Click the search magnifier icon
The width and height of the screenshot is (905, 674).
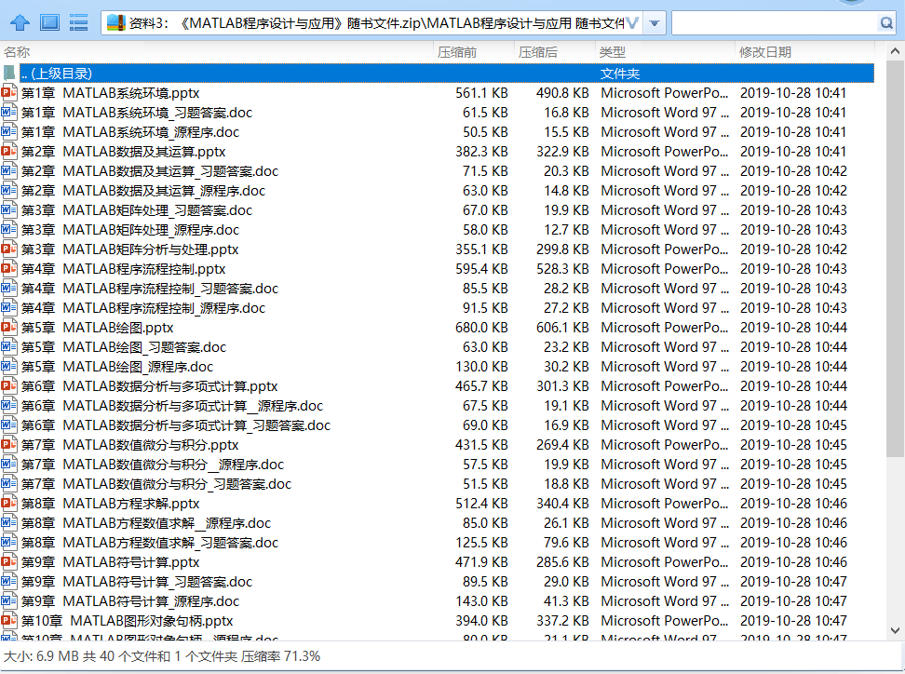(886, 22)
